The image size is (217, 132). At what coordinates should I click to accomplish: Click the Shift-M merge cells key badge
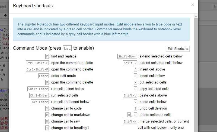[x=130, y=121]
